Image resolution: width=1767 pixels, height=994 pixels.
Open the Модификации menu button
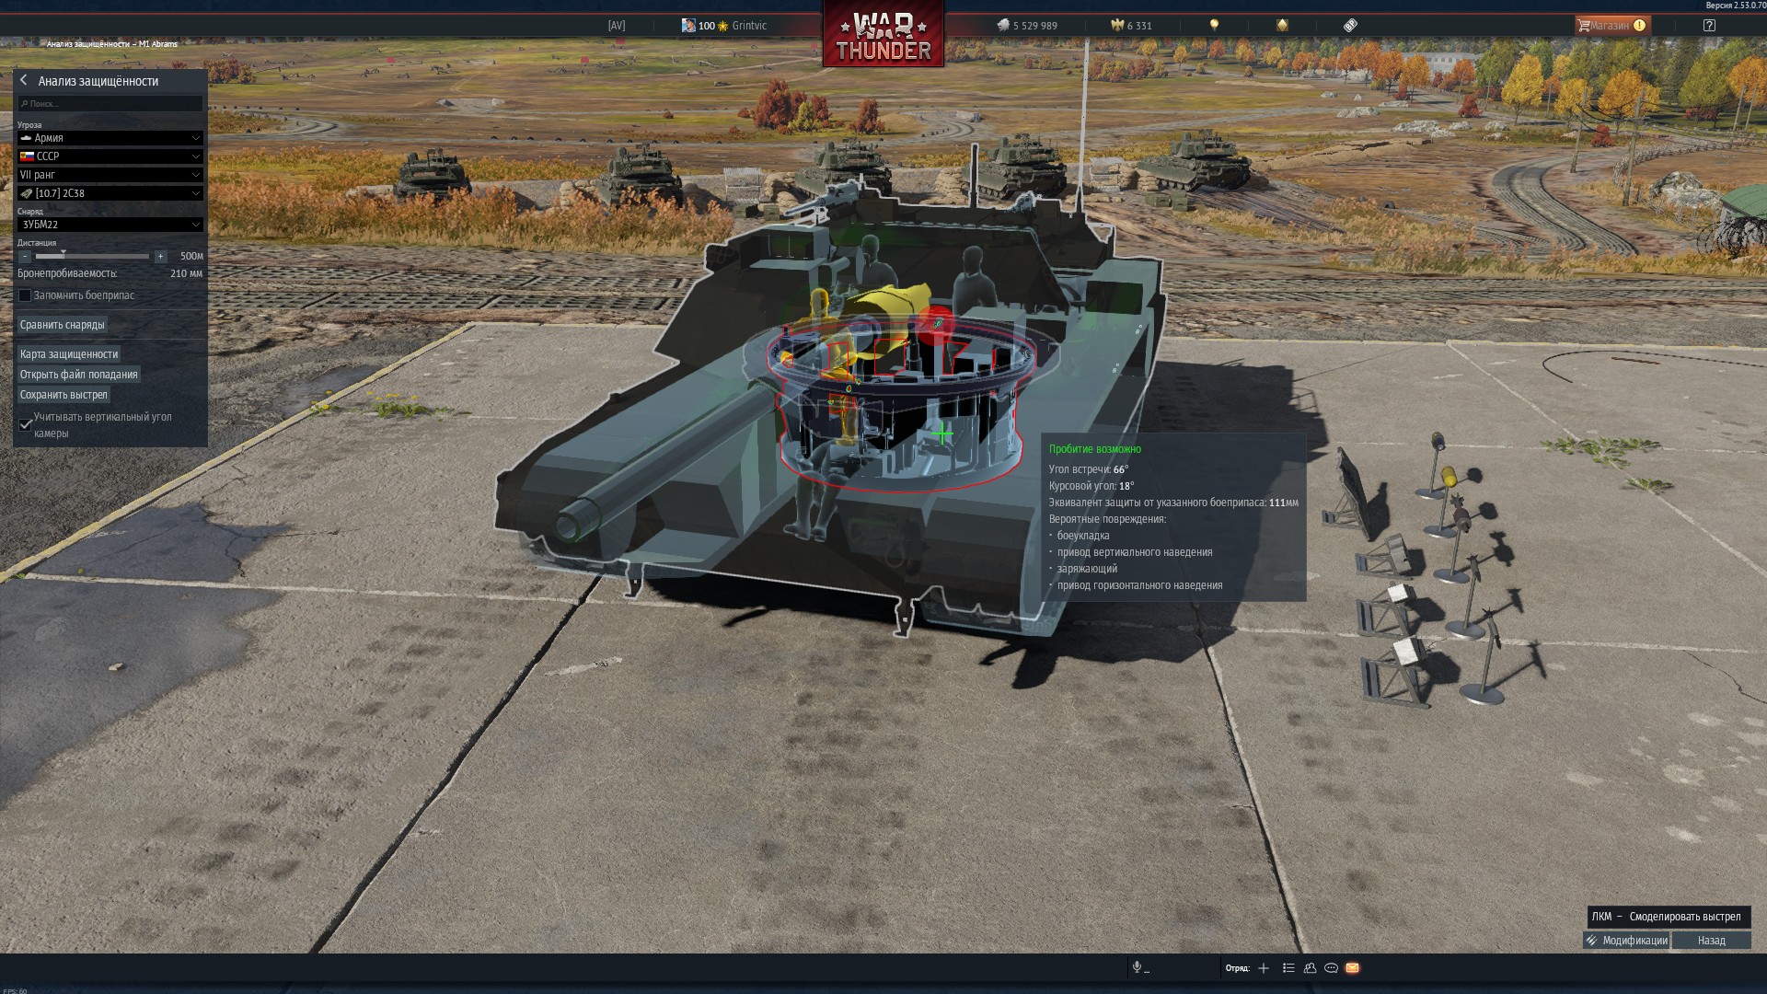click(1626, 941)
